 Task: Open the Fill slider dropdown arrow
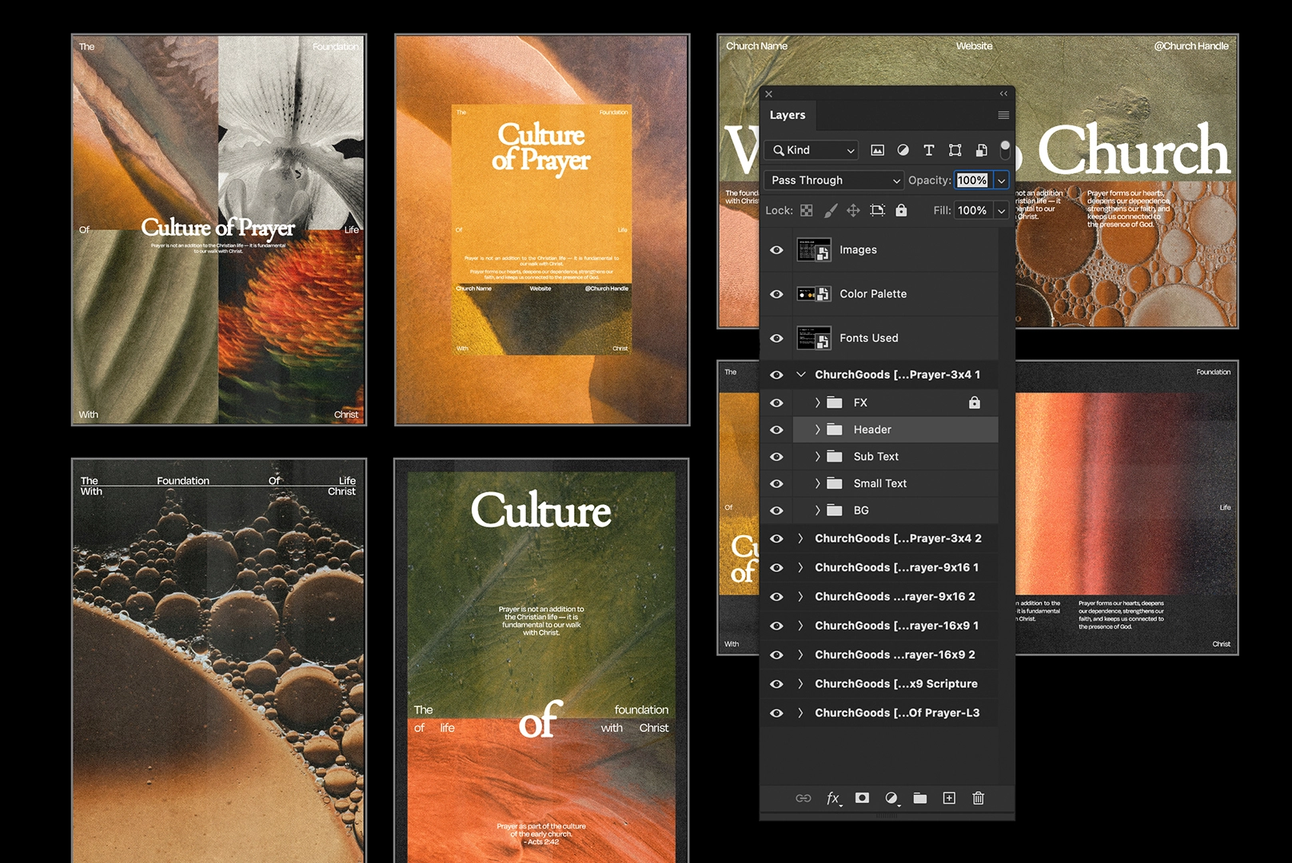pos(1001,211)
